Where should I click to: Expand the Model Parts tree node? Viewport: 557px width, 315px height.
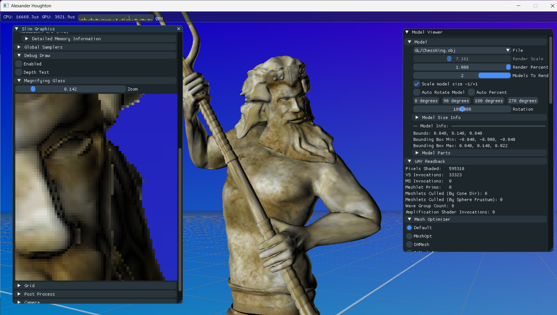tap(417, 153)
